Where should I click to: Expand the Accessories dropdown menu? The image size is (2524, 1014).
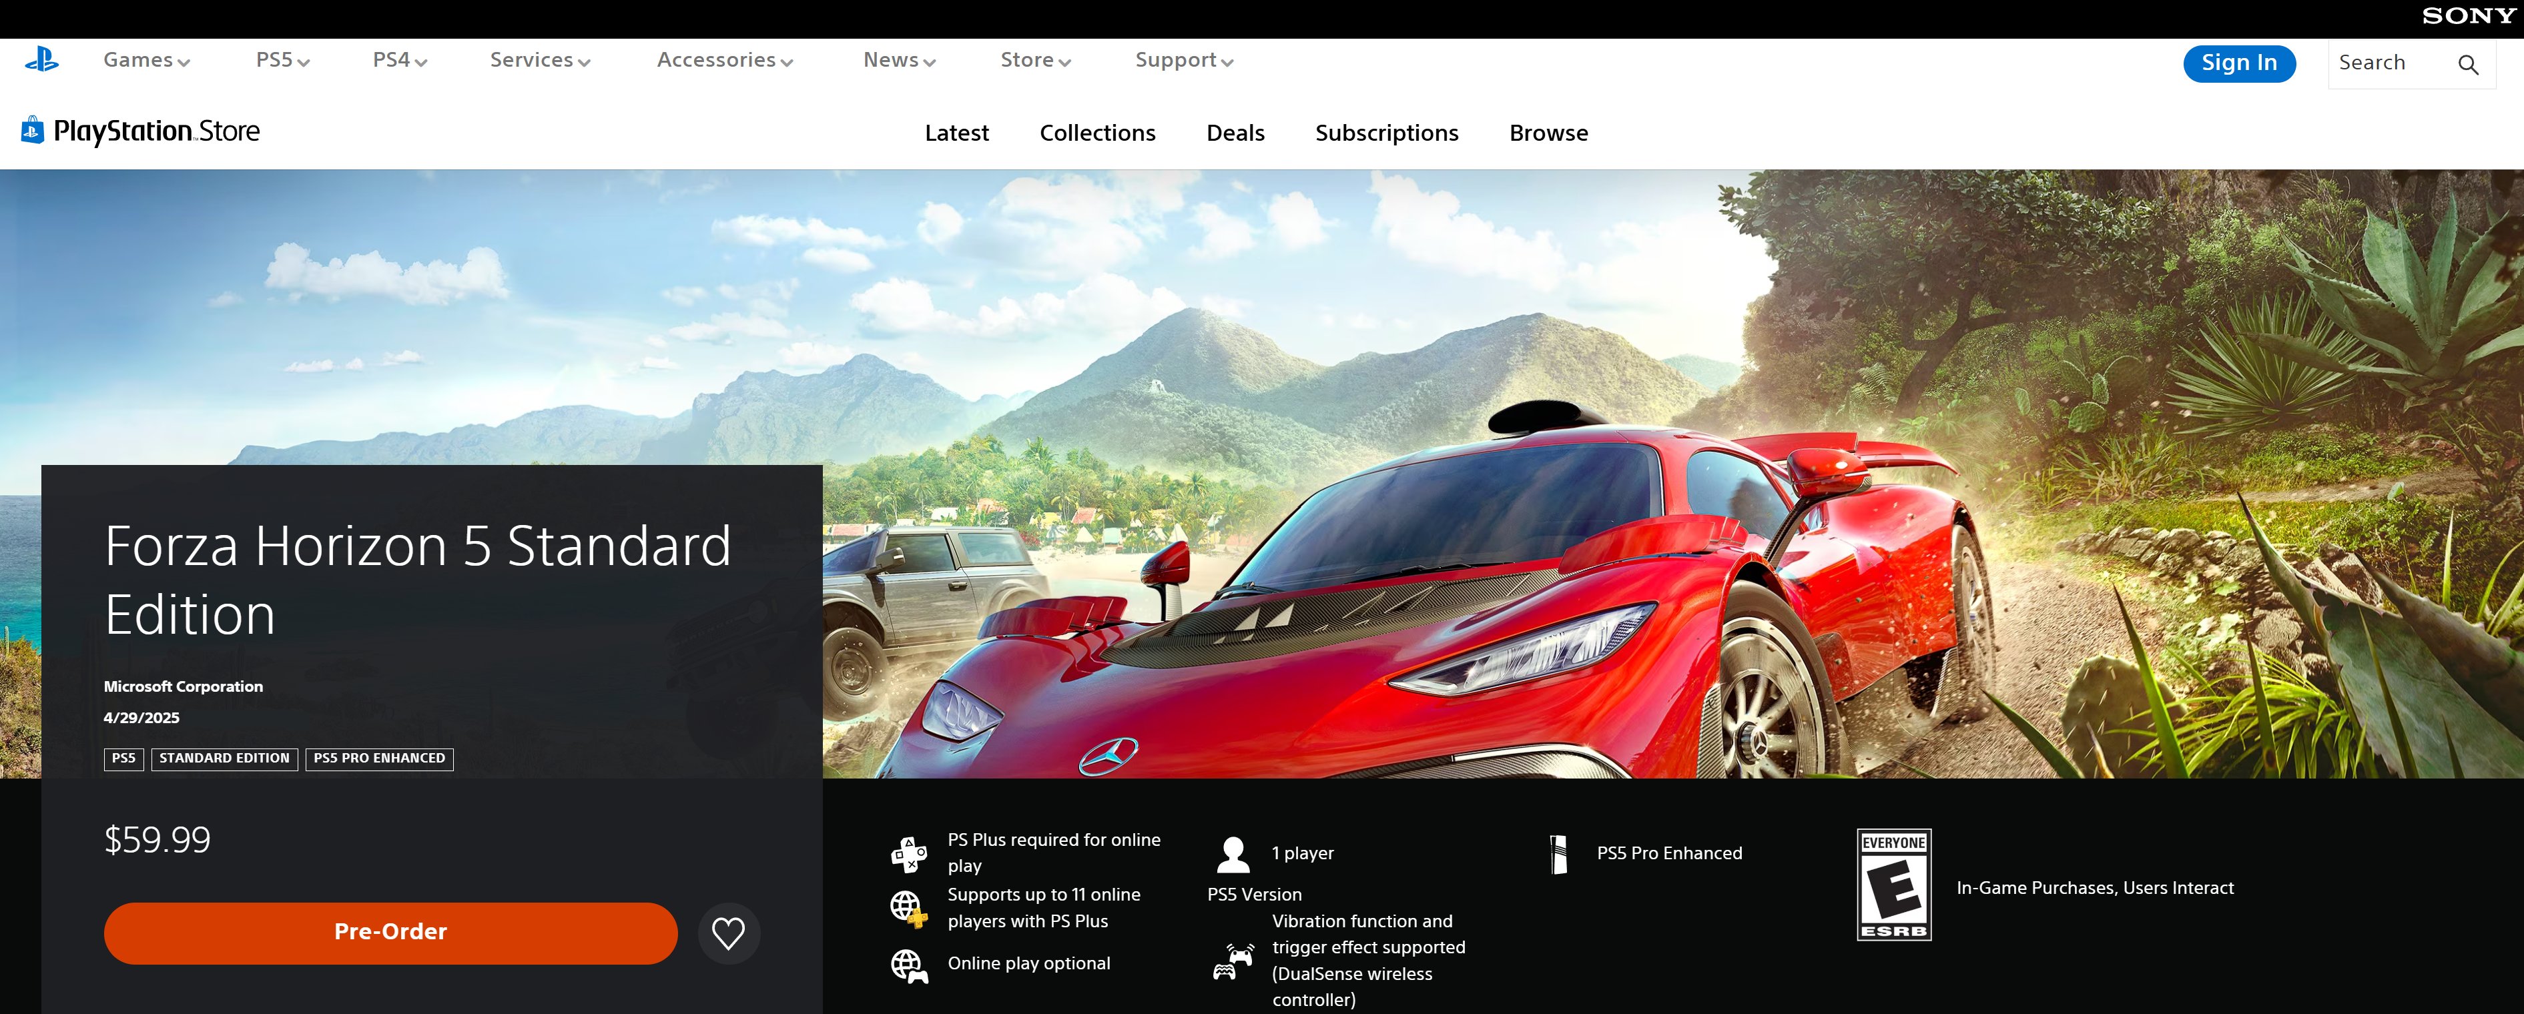(x=724, y=61)
